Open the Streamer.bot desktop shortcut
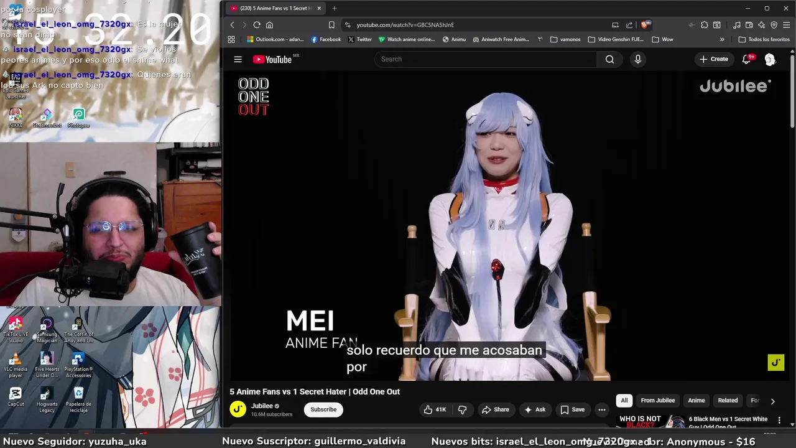Screen dimensions: 796x448 [47, 118]
